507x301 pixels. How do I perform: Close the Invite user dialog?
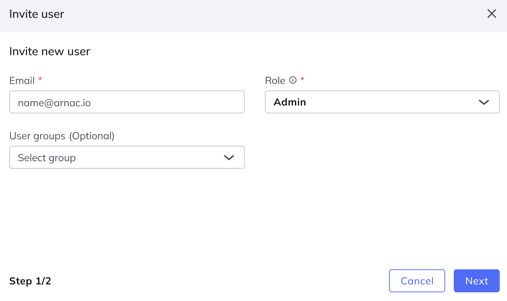pyautogui.click(x=491, y=14)
